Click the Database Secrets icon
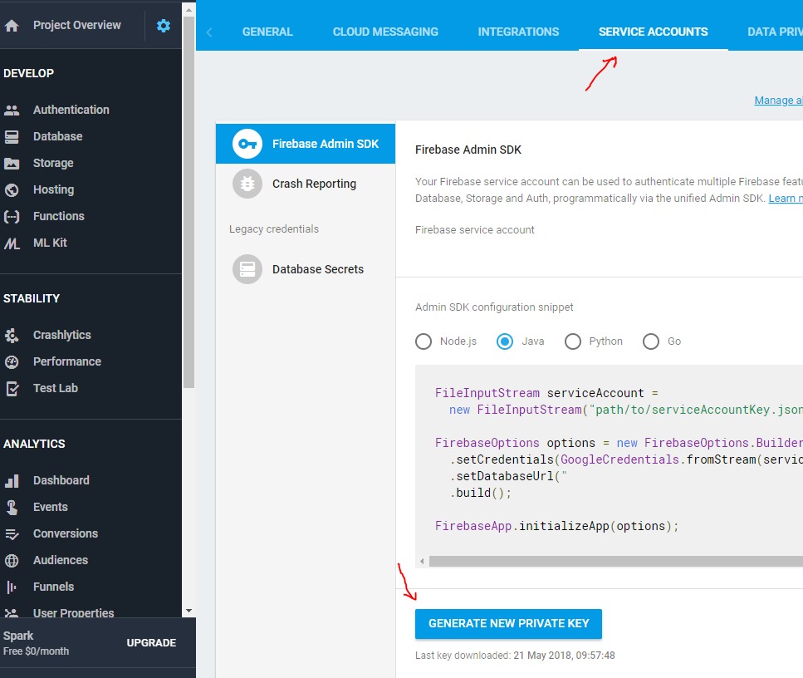This screenshot has width=803, height=678. click(247, 269)
